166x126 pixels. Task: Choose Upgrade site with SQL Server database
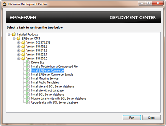54,102
